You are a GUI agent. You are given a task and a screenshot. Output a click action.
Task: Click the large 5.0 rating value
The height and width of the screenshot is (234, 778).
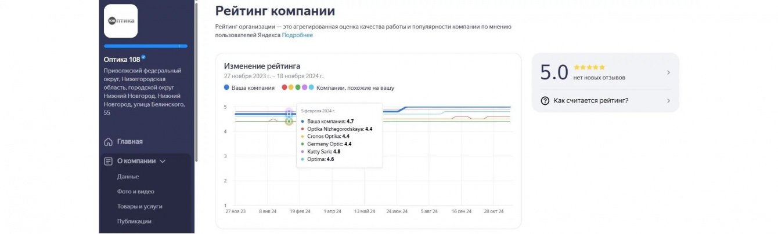(554, 72)
